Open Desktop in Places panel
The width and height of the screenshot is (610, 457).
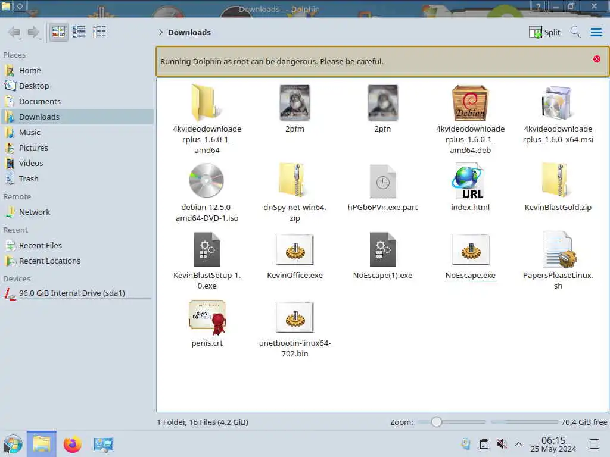(77, 86)
